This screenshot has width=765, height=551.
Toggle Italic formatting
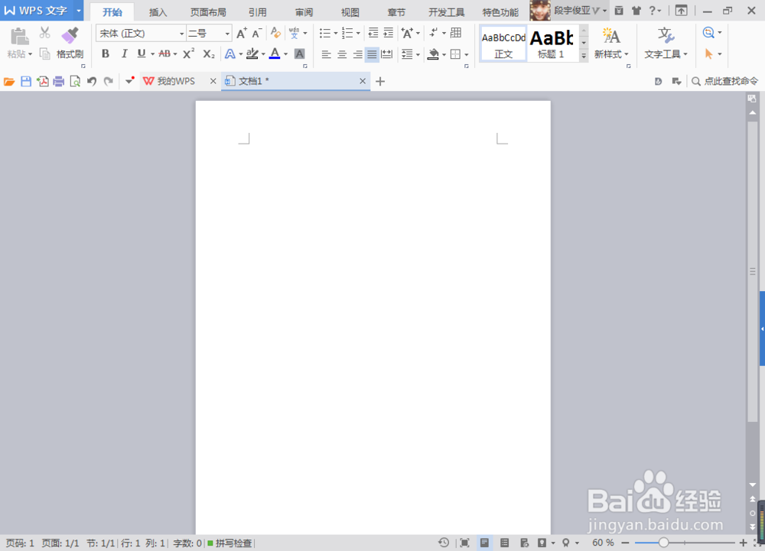tap(124, 53)
